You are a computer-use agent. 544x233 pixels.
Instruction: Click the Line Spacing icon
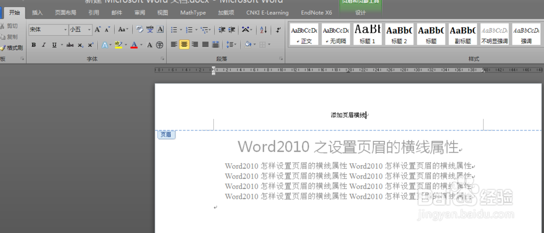coord(230,45)
